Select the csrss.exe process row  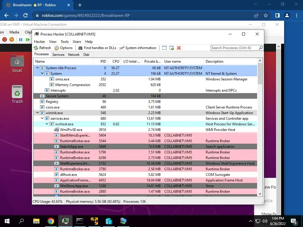pos(145,107)
